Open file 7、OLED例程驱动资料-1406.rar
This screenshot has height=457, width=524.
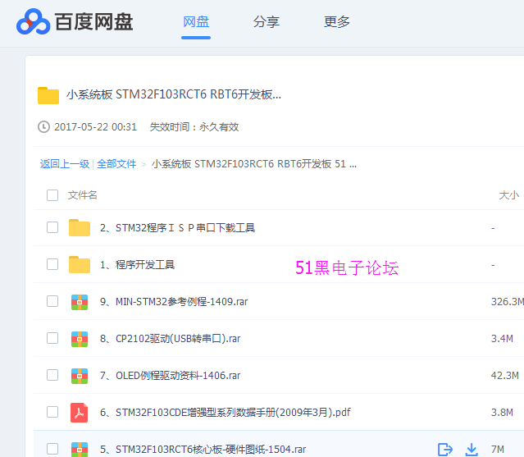[x=170, y=376]
